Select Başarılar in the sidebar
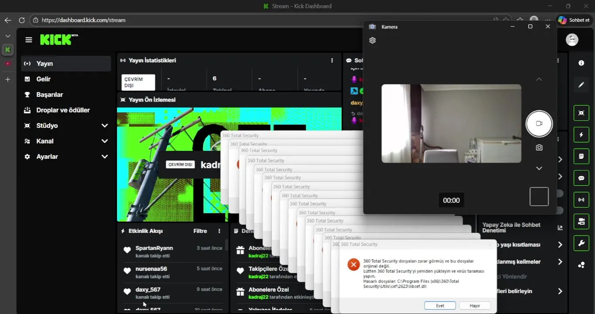Viewport: 595px width, 314px height. click(66, 95)
